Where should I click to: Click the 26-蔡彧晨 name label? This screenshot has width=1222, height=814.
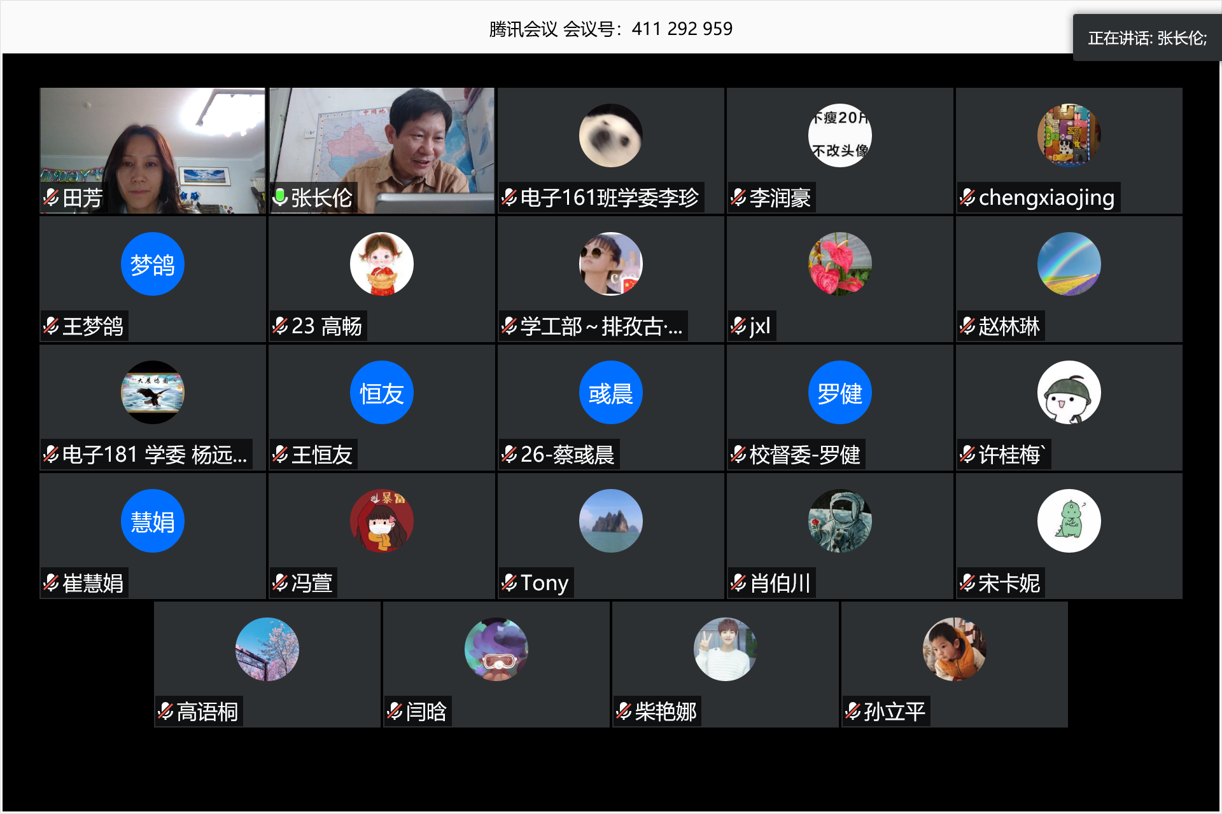pos(566,455)
